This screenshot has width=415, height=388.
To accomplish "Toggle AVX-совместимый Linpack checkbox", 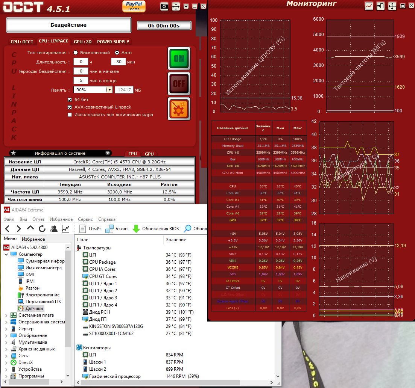I will pyautogui.click(x=70, y=107).
